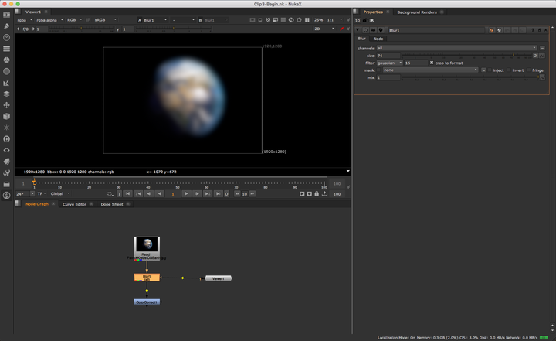Toggle the crop to format checkbox
This screenshot has height=341, width=556.
pyautogui.click(x=432, y=63)
